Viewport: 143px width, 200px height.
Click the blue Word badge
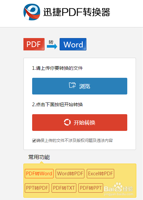(73, 44)
